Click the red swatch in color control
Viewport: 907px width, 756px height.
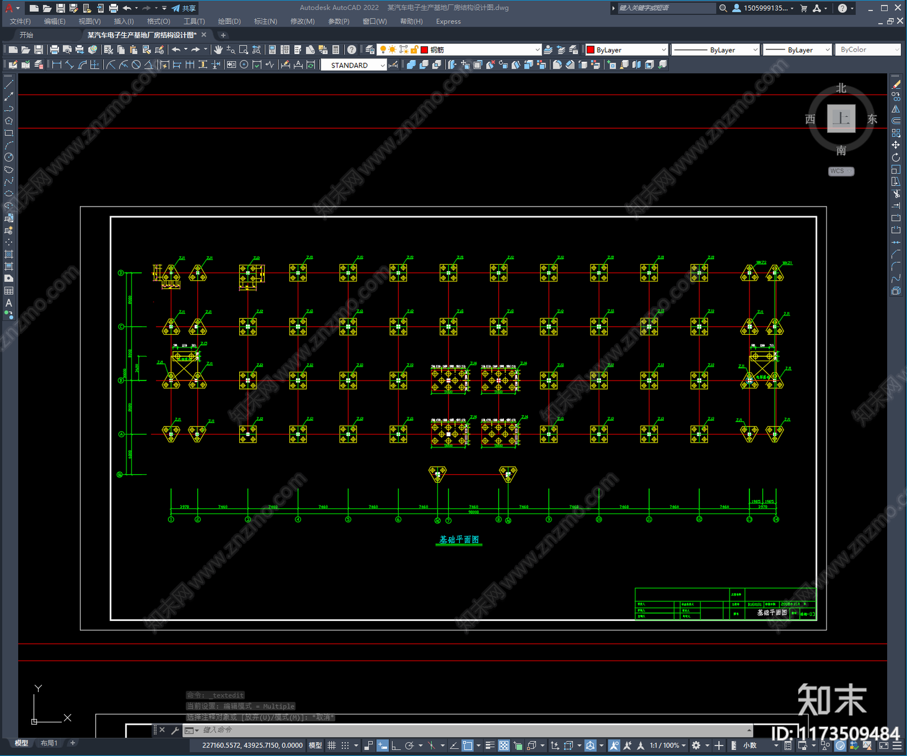590,50
